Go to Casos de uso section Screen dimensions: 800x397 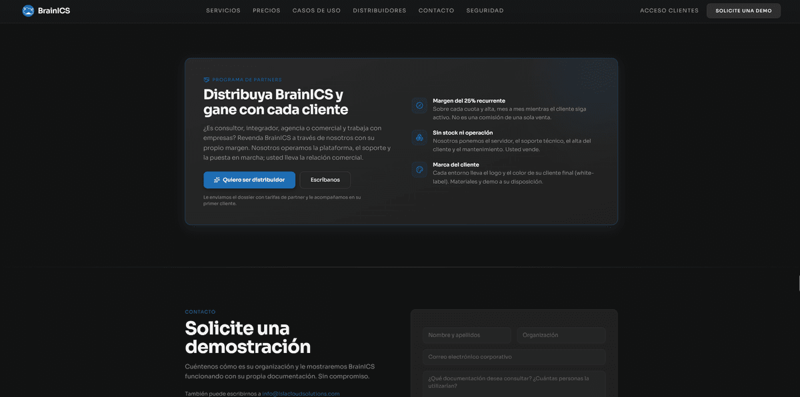pos(317,11)
